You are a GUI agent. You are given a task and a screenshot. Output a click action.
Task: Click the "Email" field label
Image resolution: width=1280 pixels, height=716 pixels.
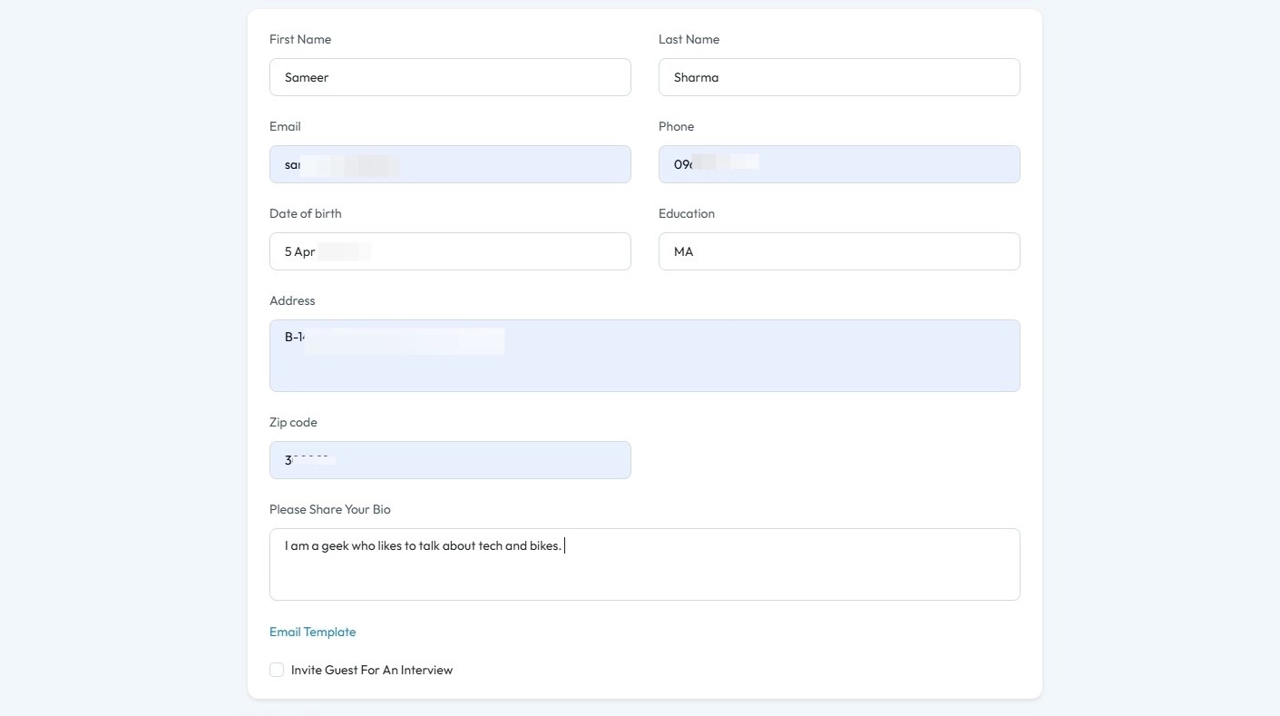click(x=285, y=126)
